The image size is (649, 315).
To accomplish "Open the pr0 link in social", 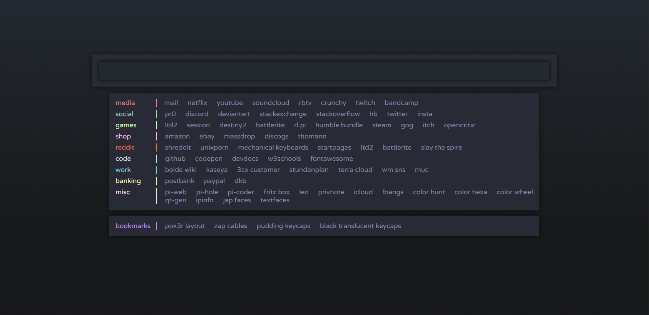I will (x=170, y=114).
